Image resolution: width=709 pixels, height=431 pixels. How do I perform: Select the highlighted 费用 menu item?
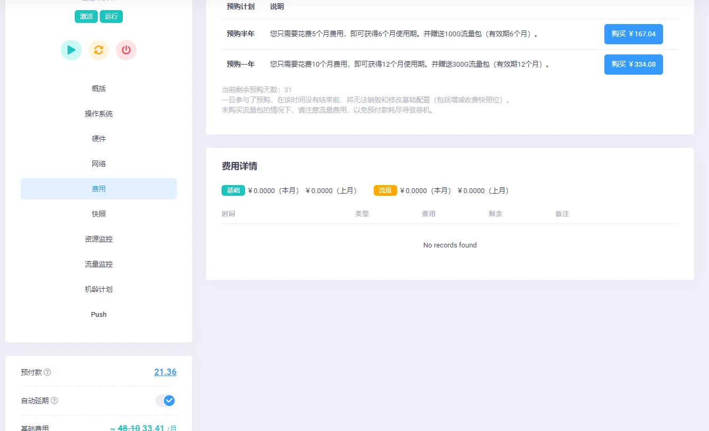(x=99, y=189)
